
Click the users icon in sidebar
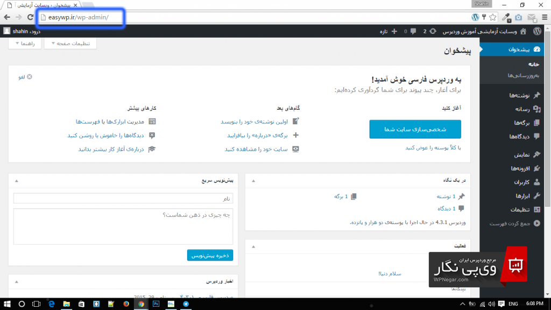[536, 182]
